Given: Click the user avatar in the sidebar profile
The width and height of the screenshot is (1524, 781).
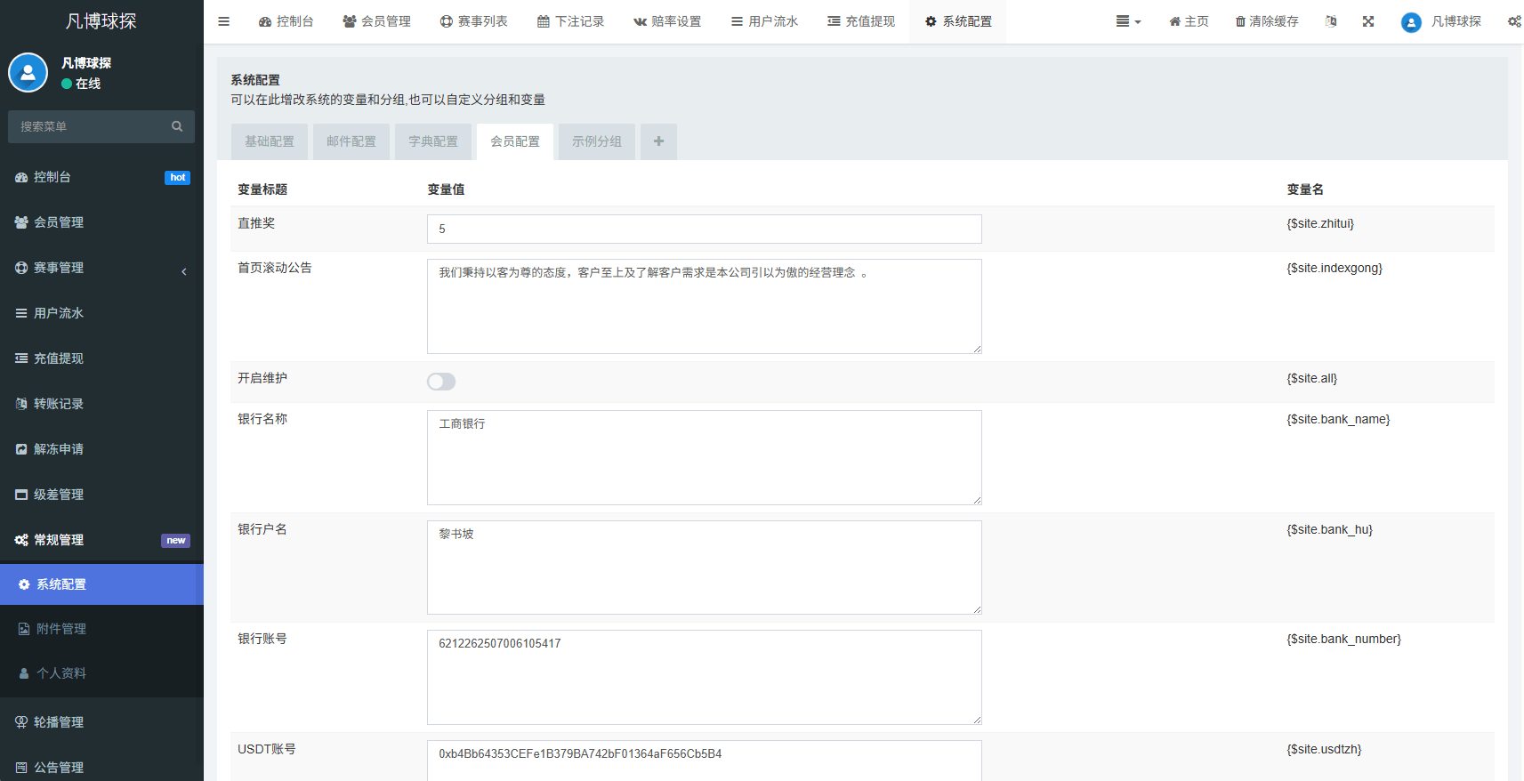Looking at the screenshot, I should [28, 73].
